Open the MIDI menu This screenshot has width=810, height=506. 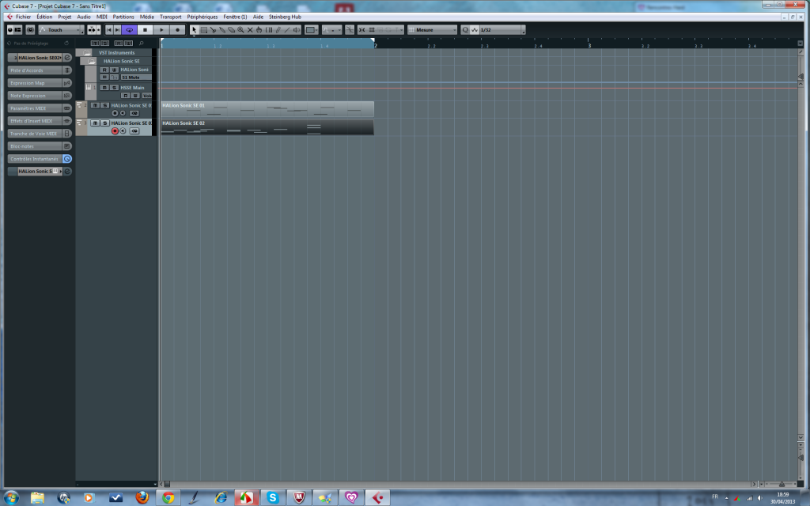point(102,17)
